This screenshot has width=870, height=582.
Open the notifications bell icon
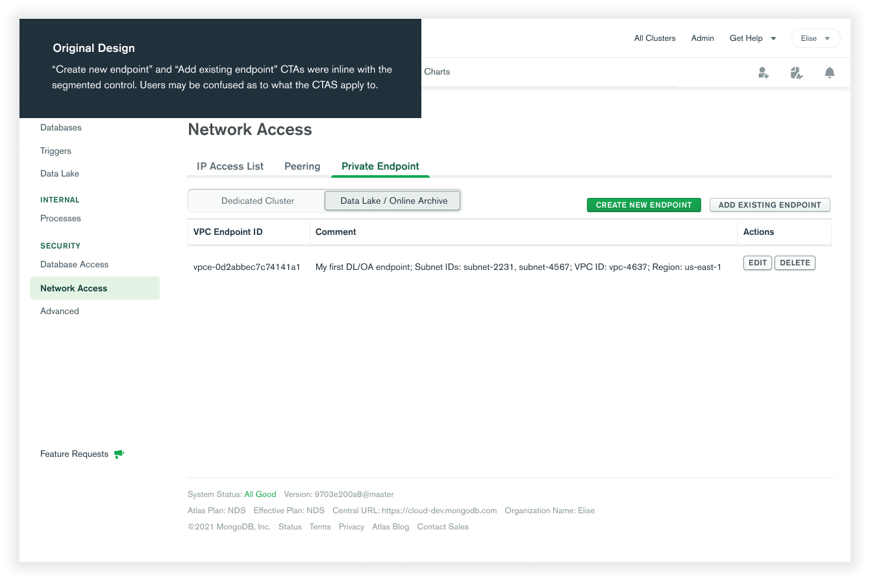[829, 73]
